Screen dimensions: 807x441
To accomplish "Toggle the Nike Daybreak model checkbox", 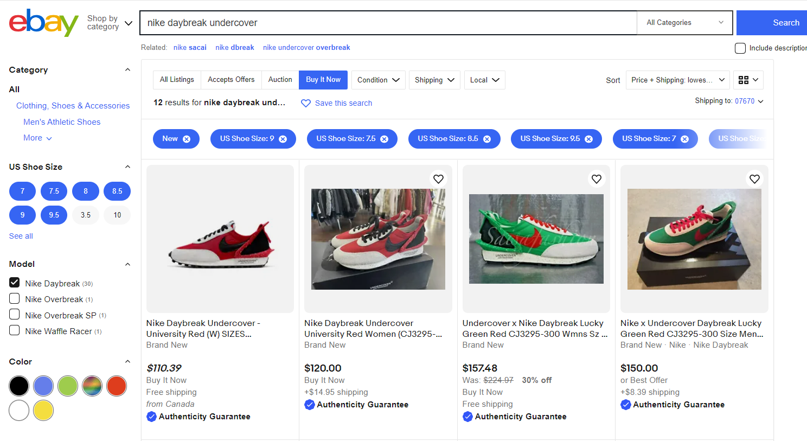I will tap(15, 283).
